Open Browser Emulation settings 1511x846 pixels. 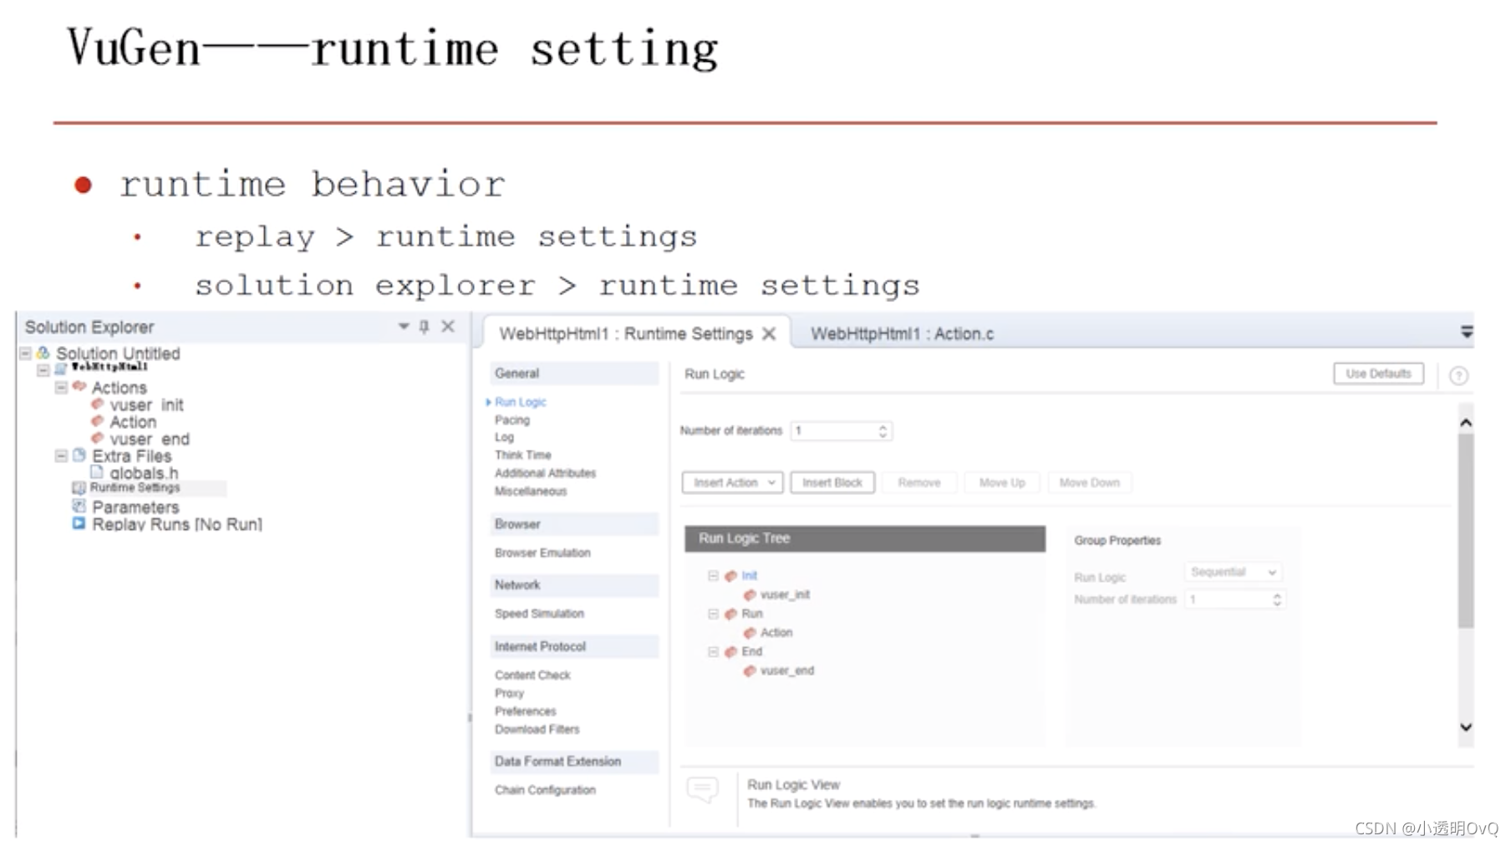click(x=542, y=553)
